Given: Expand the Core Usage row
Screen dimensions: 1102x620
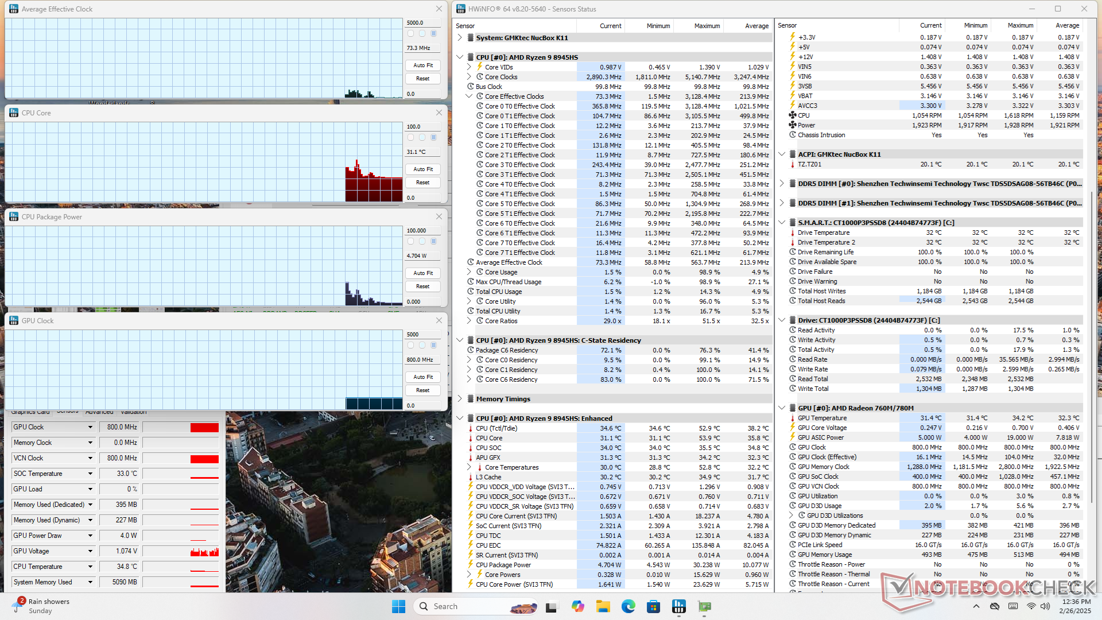Looking at the screenshot, I should point(469,272).
